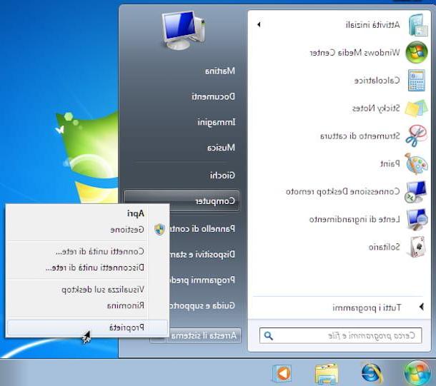Open the Immagini library link
The width and height of the screenshot is (436, 386).
(x=217, y=122)
